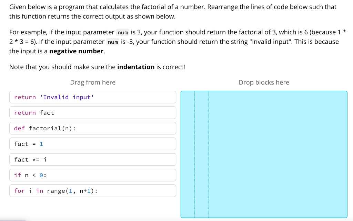Select the 'for i in range(1, n+1):' block
353x221 pixels.
(x=92, y=191)
